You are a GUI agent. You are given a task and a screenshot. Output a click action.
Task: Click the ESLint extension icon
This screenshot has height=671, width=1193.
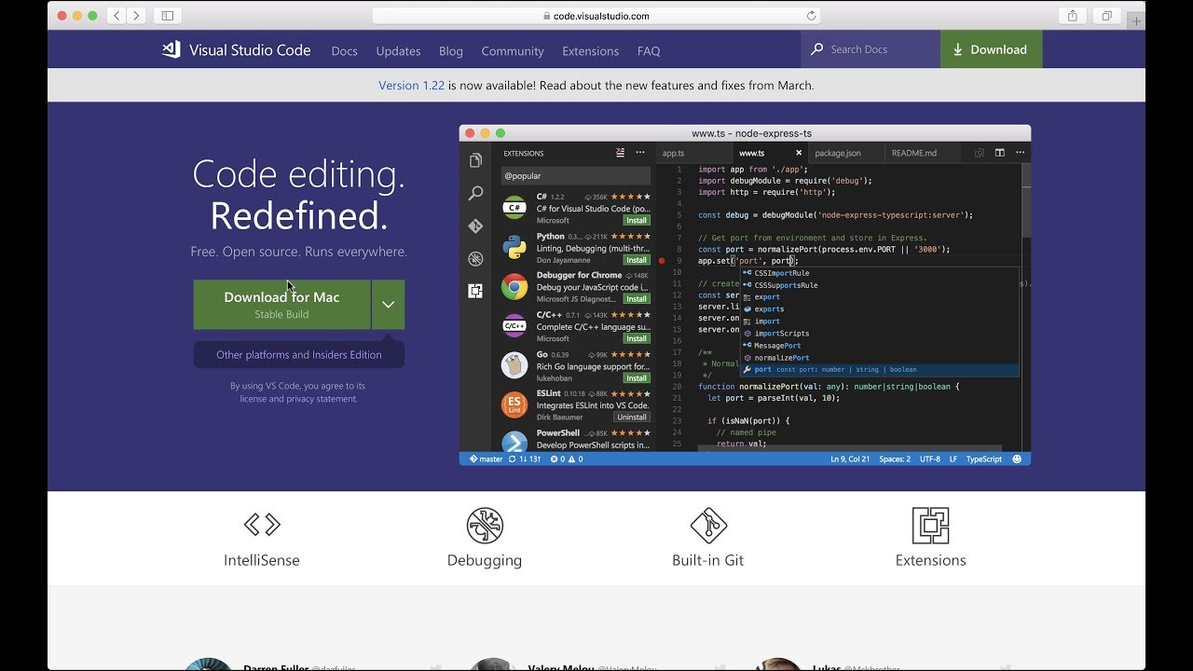coord(514,404)
